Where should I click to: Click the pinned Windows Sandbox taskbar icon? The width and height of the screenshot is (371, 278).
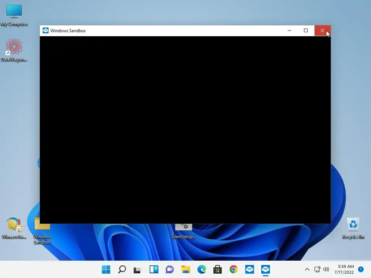(x=250, y=269)
